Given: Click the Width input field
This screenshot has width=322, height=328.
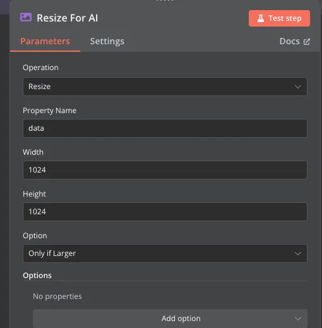Looking at the screenshot, I should point(165,170).
